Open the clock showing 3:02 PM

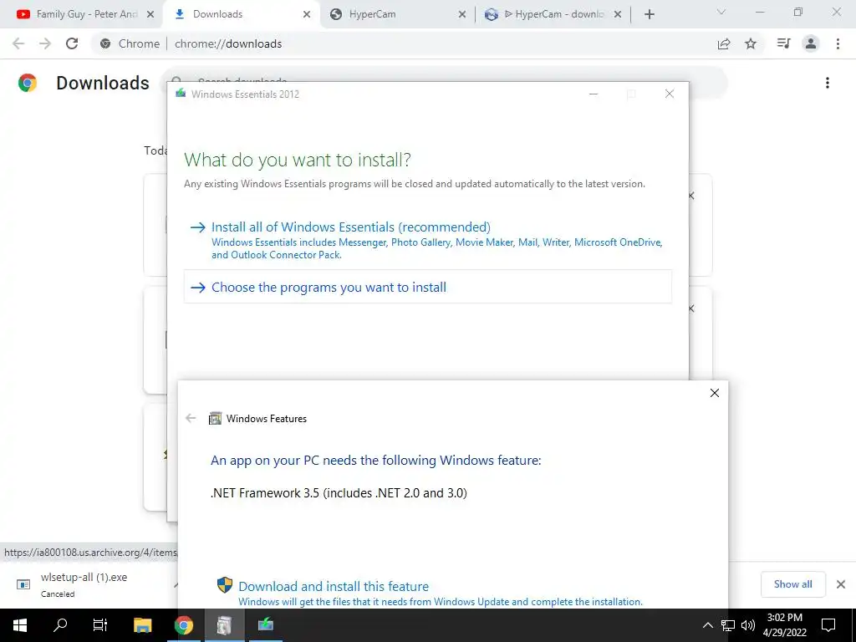tap(784, 625)
